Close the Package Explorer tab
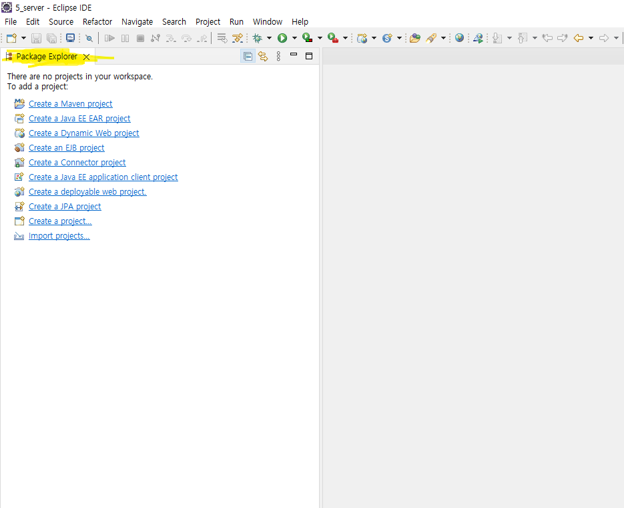624x508 pixels. click(86, 57)
